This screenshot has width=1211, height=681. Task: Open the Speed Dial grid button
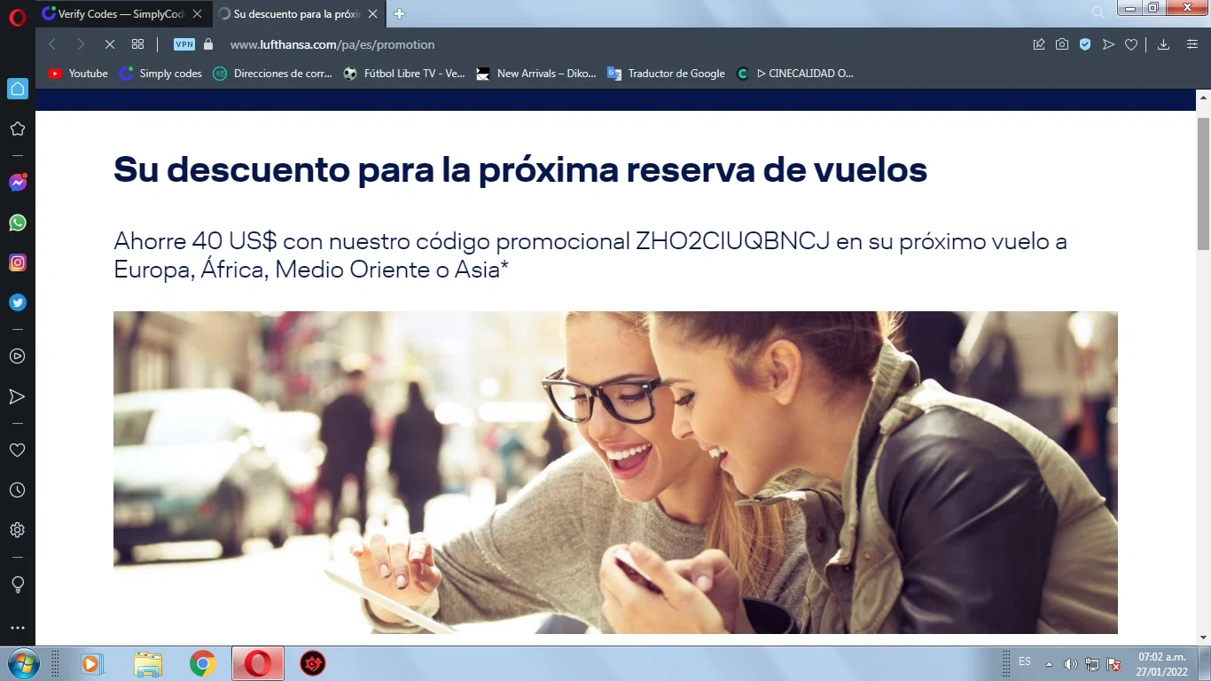(x=137, y=44)
